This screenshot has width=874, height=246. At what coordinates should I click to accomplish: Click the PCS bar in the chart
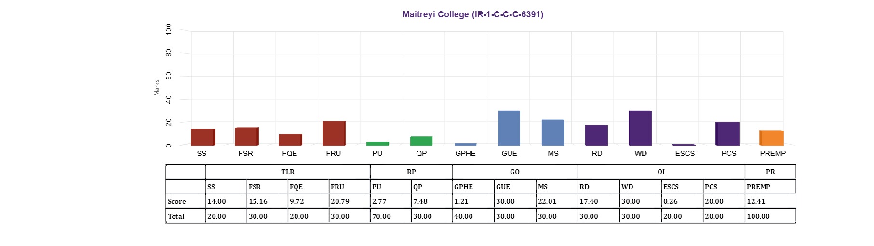pyautogui.click(x=727, y=134)
